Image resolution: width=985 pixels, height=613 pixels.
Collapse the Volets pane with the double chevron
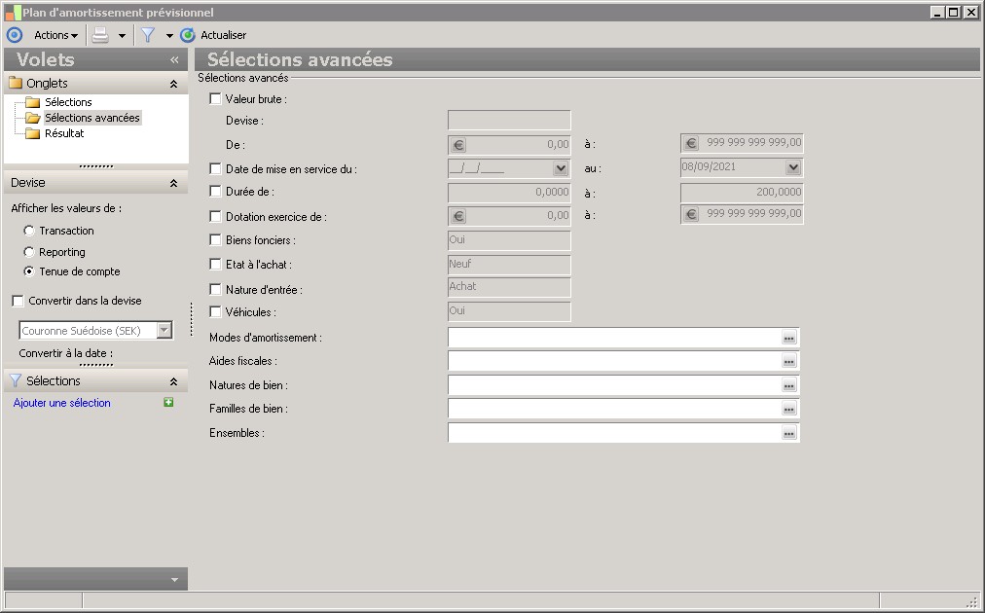point(174,59)
